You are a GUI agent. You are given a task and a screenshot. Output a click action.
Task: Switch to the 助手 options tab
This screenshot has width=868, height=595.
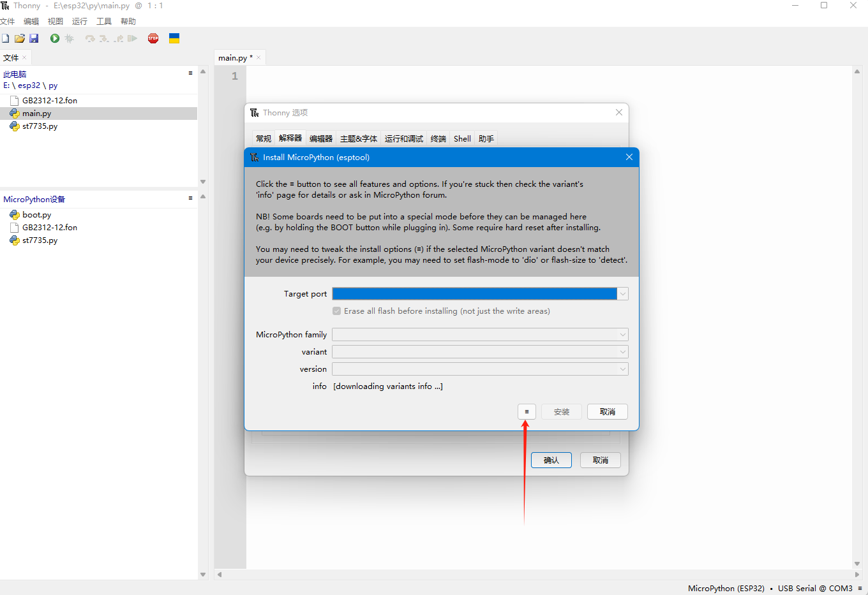click(x=486, y=138)
